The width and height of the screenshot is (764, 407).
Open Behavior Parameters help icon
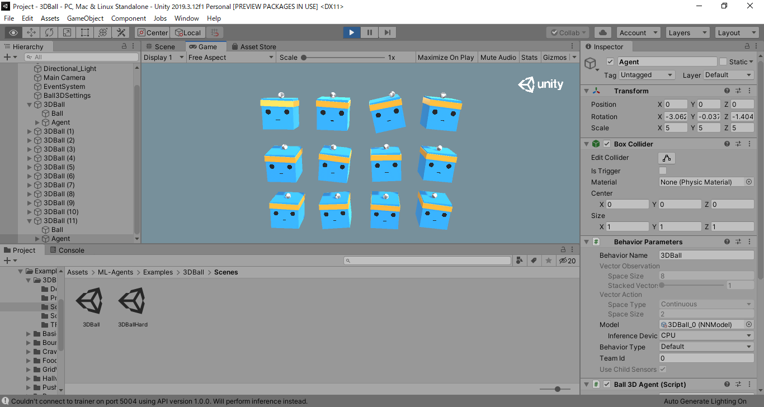tap(727, 242)
